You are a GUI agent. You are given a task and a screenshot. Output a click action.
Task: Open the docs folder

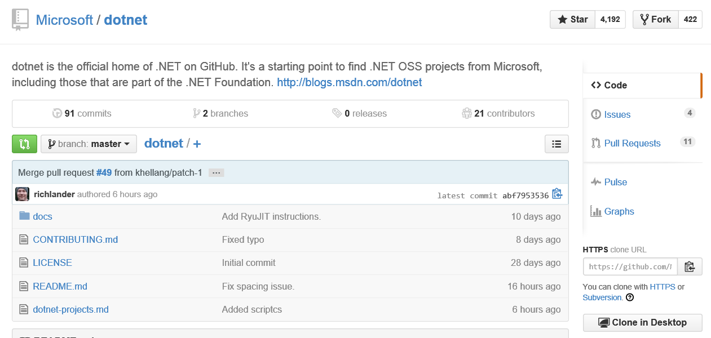(42, 216)
